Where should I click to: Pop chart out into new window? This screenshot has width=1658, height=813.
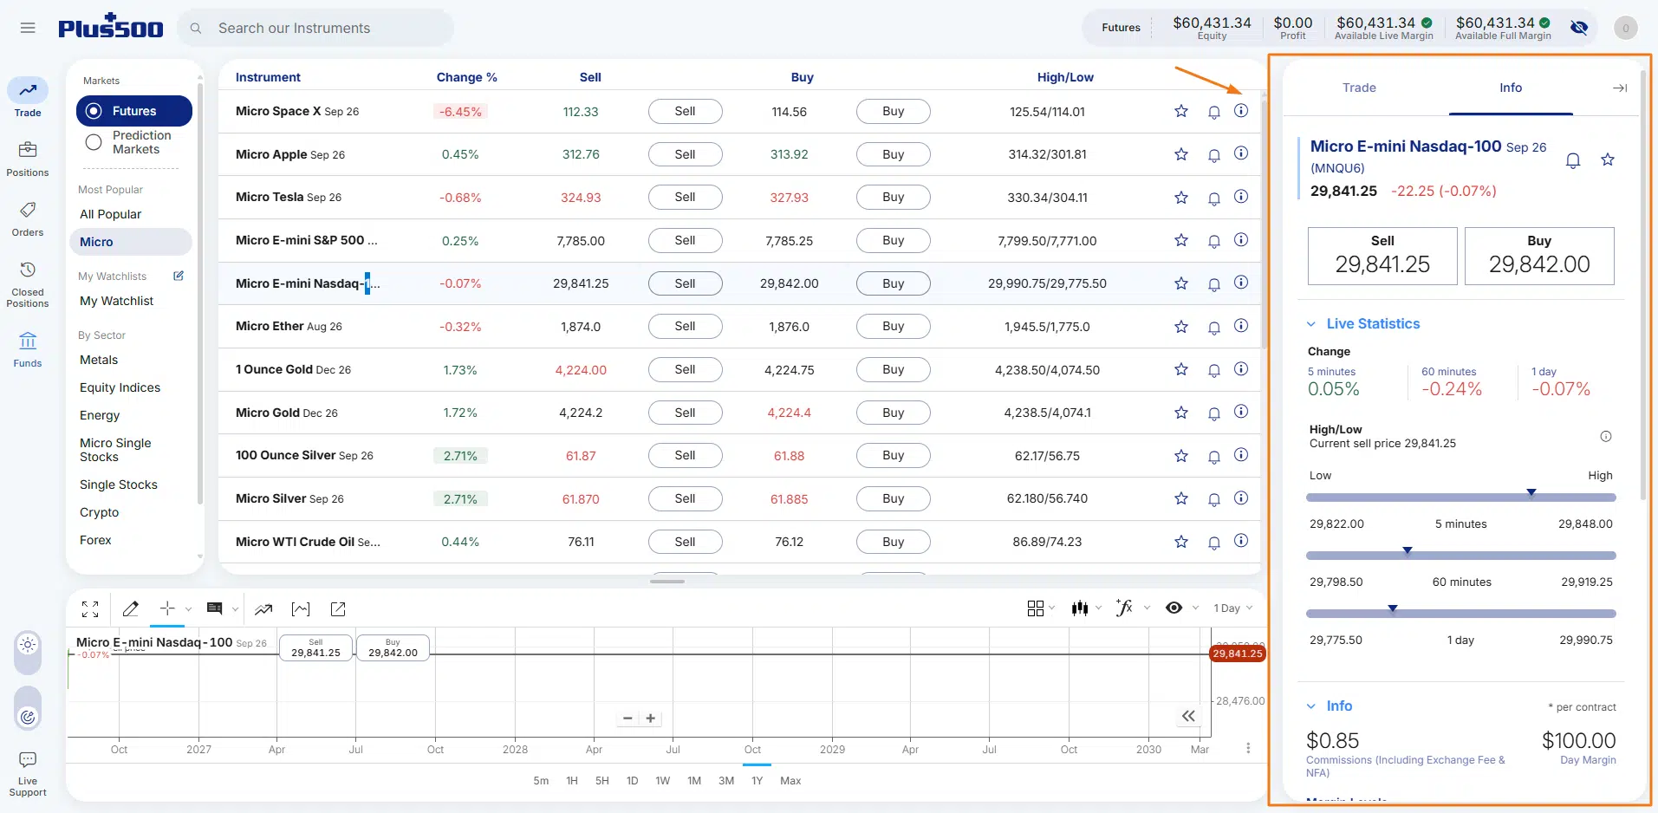338,609
